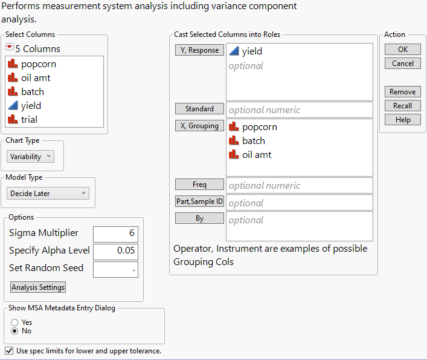This screenshot has width=427, height=360.
Task: Click the trial column nominal icon
Action: click(x=12, y=120)
